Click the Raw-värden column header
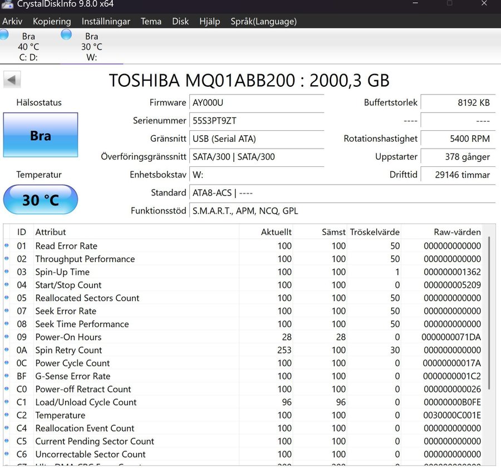501x468 pixels. point(441,232)
